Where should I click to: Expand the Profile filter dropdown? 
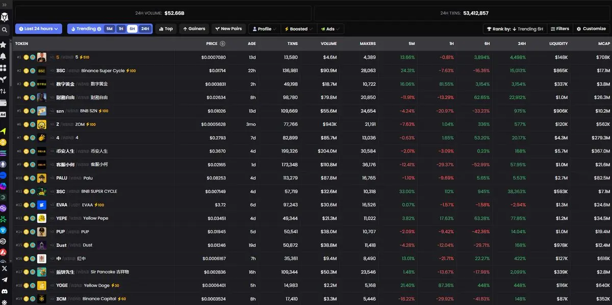(265, 29)
